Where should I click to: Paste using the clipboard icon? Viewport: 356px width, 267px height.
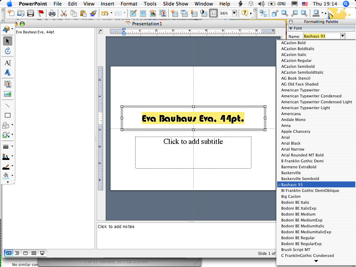(83, 13)
